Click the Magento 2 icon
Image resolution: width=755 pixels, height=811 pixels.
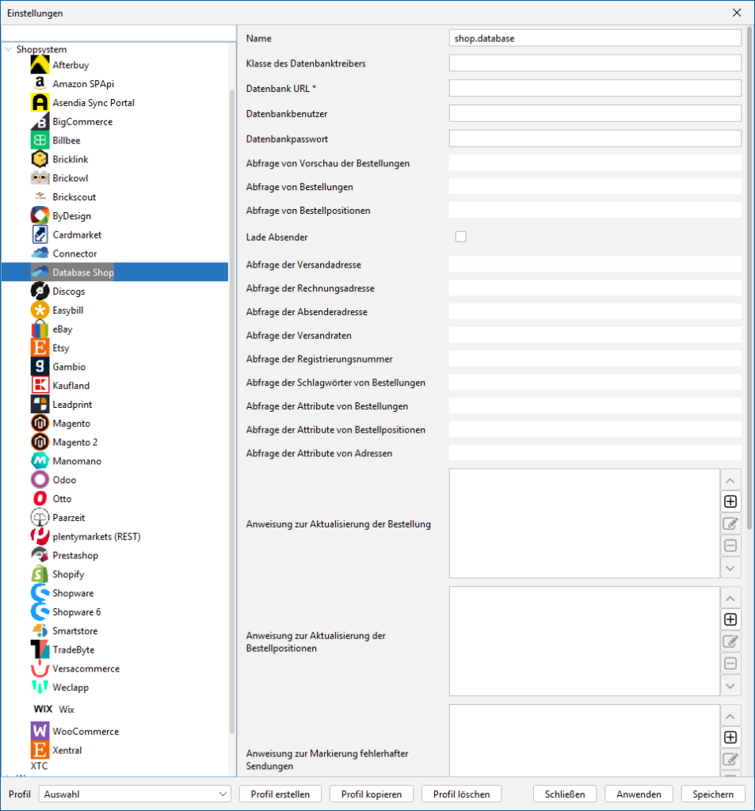tap(40, 443)
